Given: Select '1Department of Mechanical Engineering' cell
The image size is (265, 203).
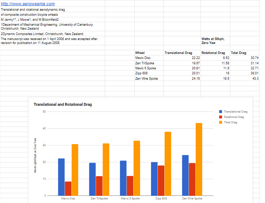Looking at the screenshot, I should tap(52, 26).
